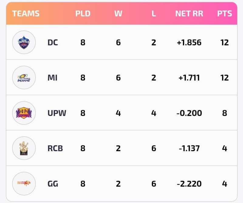Open the DC team name link
Viewport: 243px width, 203px height.
point(53,43)
